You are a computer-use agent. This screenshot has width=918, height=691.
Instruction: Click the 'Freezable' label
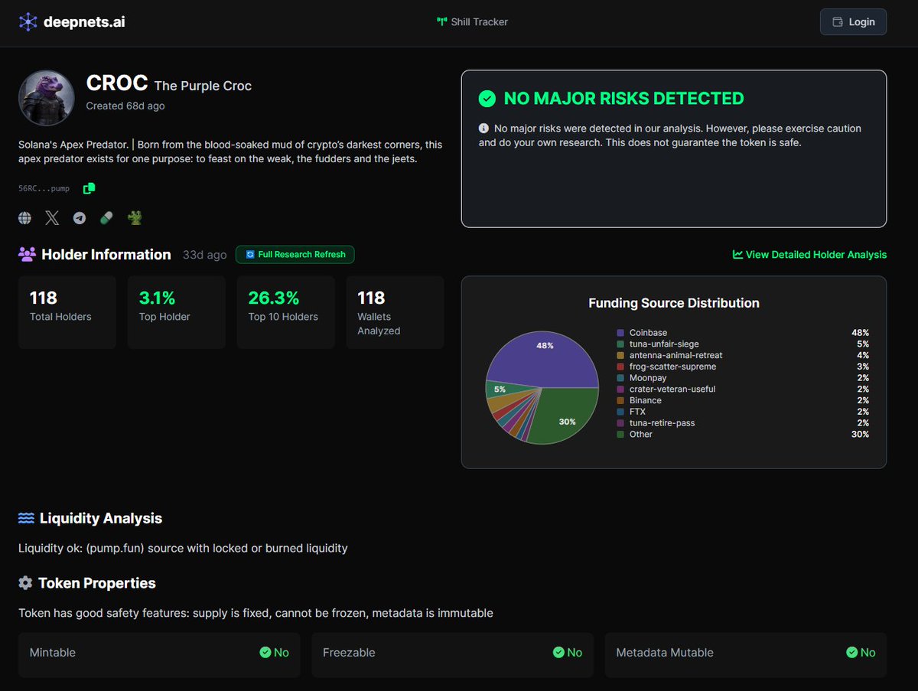pyautogui.click(x=349, y=653)
